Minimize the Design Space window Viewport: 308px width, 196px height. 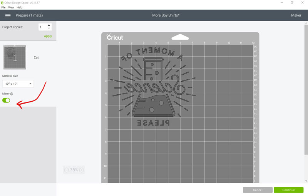(x=282, y=3)
